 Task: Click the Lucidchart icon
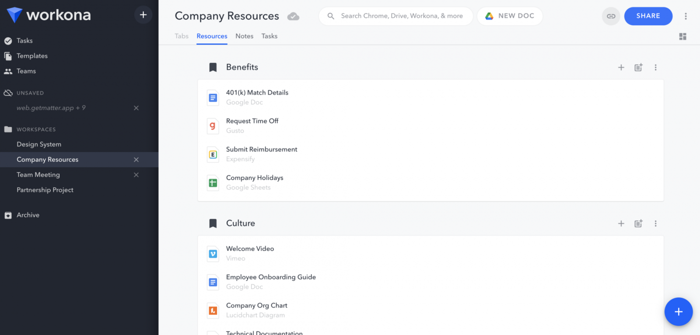(213, 311)
